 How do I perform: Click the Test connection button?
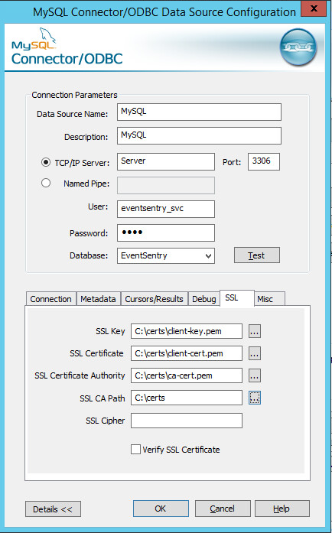257,255
